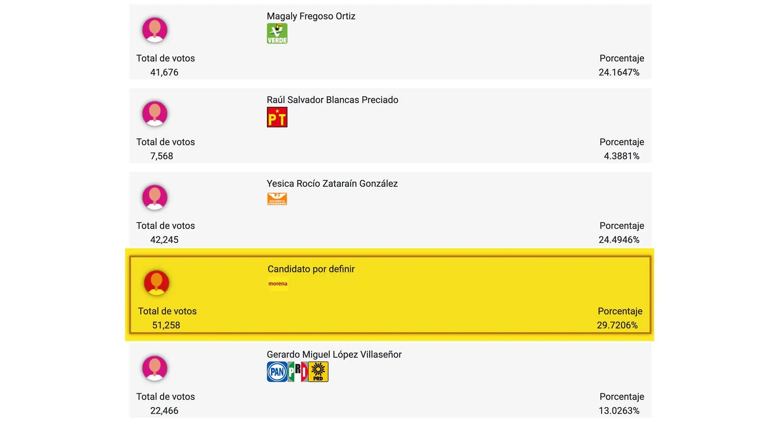Click the 29.7206% percentage in the highlighted card

point(617,325)
